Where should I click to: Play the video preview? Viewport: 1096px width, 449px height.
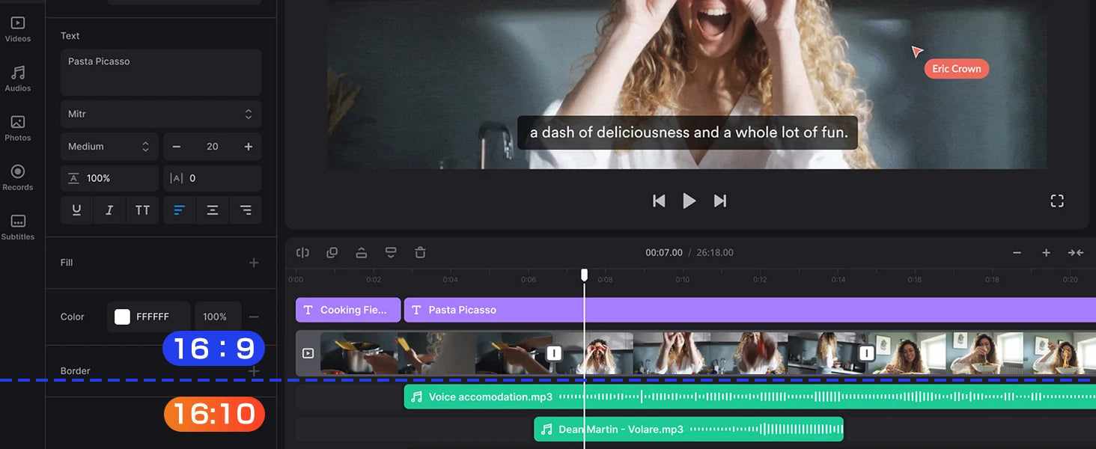[x=689, y=201]
